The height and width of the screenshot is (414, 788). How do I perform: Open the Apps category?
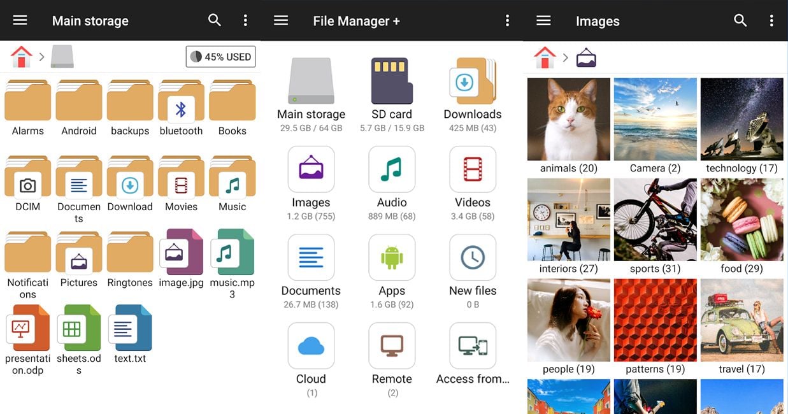(x=392, y=272)
